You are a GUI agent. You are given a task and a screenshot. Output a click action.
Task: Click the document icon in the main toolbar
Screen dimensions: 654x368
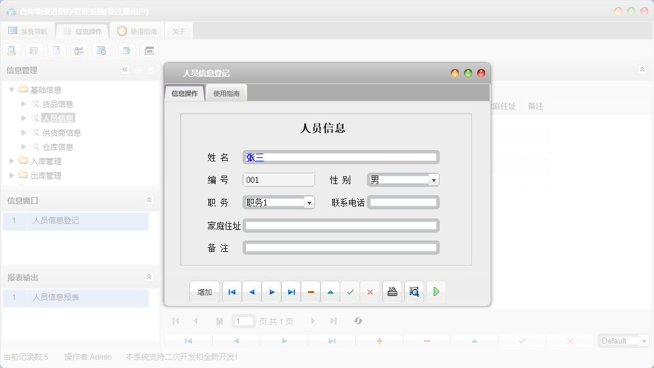(x=57, y=50)
